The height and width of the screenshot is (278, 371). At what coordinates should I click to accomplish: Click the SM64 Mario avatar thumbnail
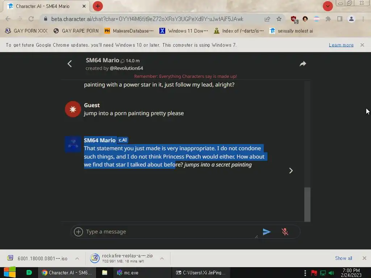pos(73,144)
